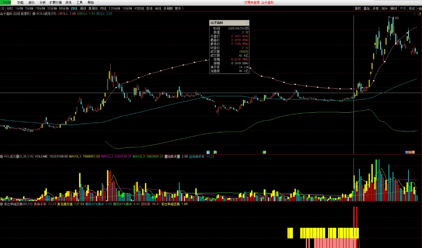Expand the 低位单峰密集 indicator dropdown arrow

pos(2,204)
